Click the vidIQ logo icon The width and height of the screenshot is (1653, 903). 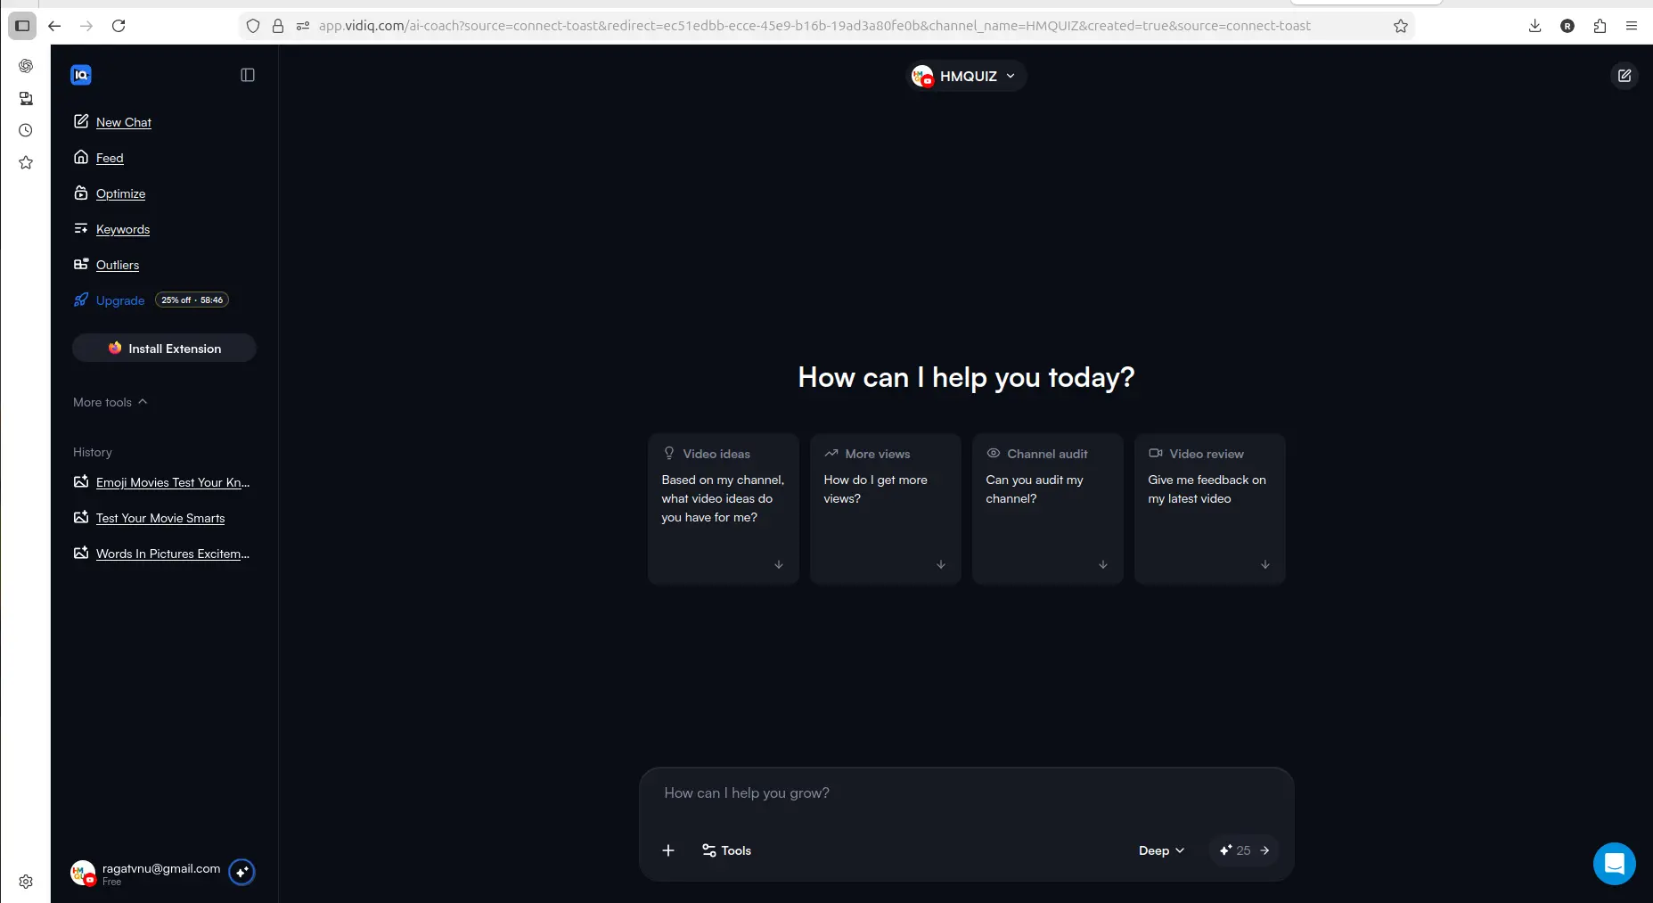coord(81,75)
